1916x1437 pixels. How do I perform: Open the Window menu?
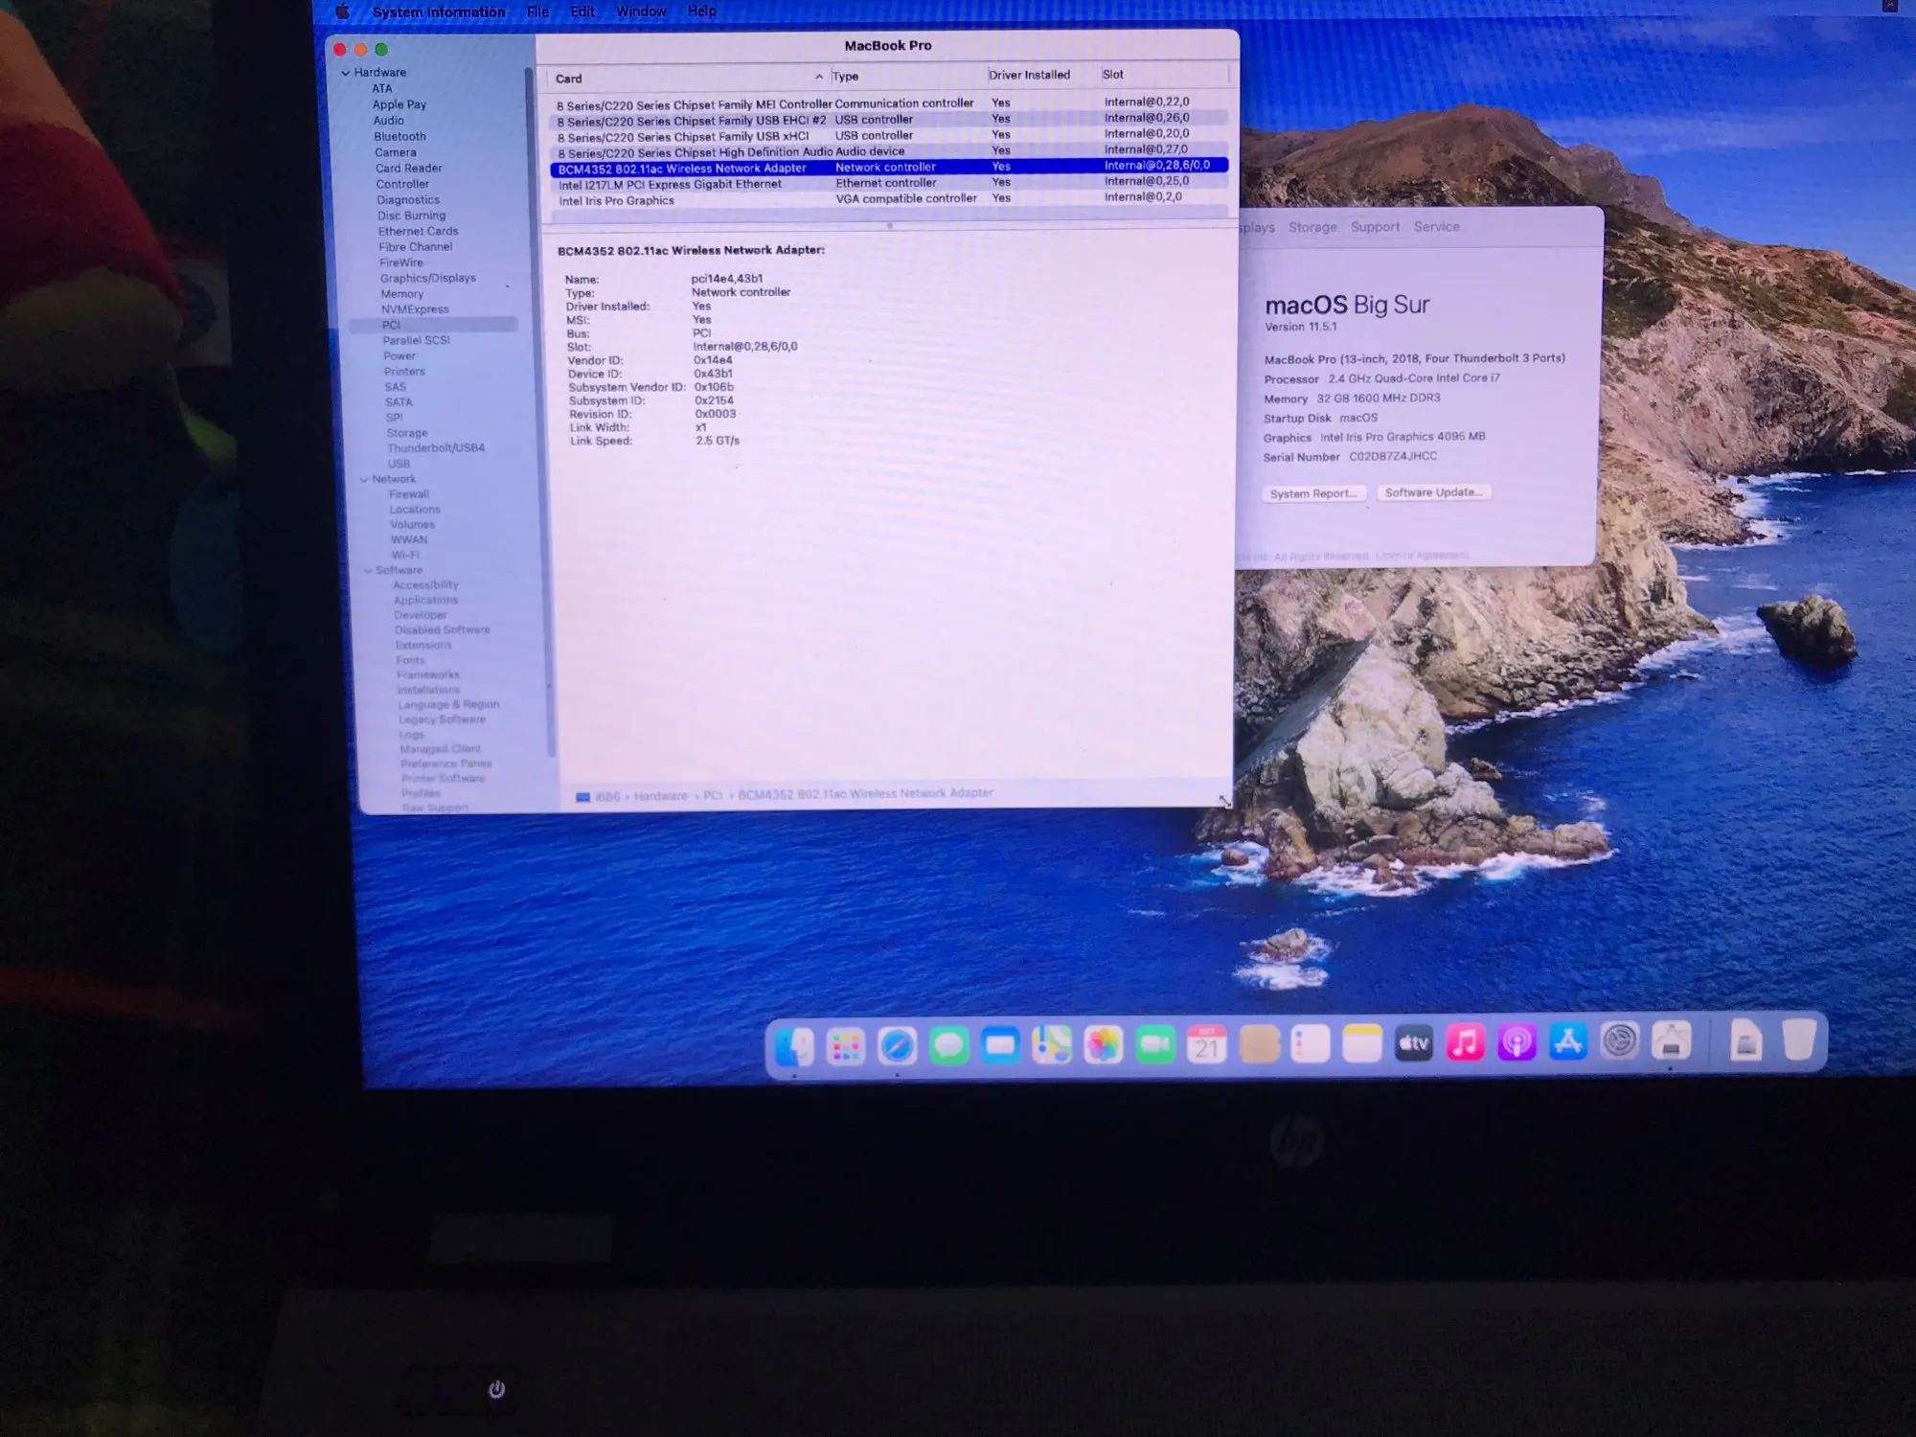(640, 11)
